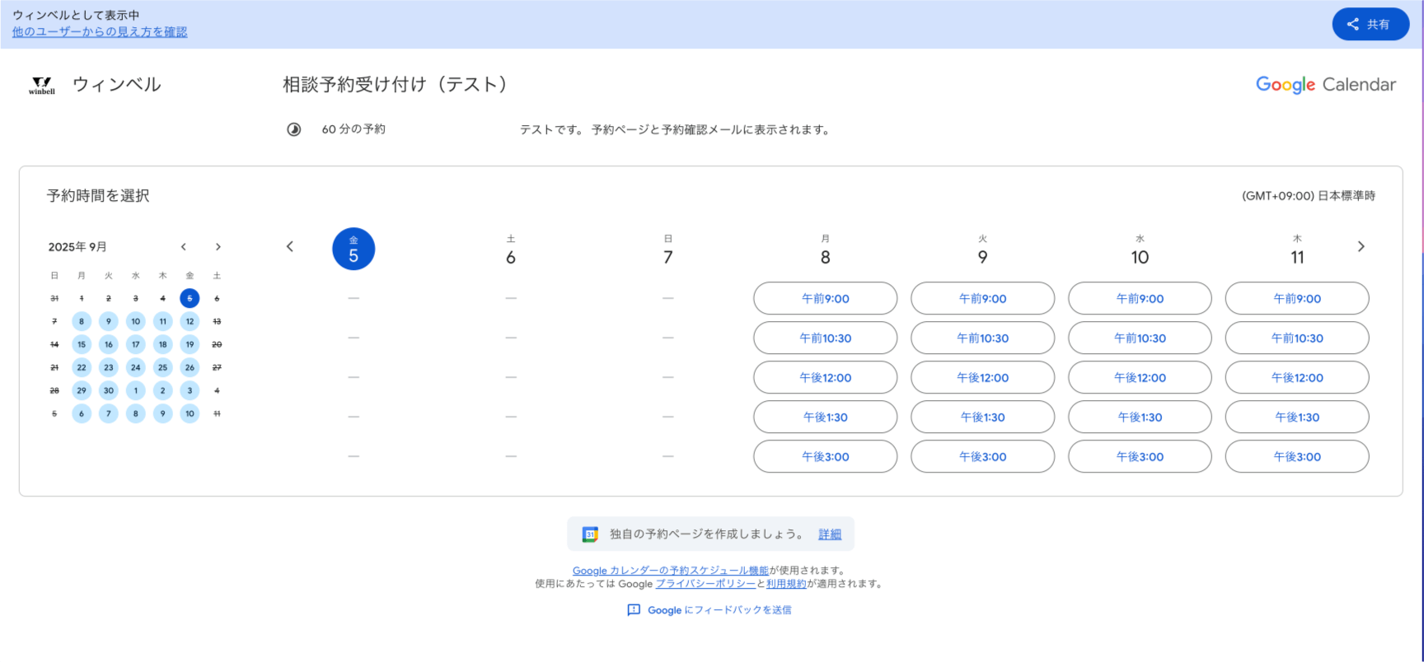Select date 30 in mini calendar
The image size is (1424, 662).
[x=109, y=390]
